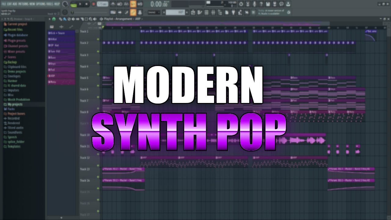The image size is (391, 220).
Task: Click the time display 0:00:00
Action: (159, 4)
